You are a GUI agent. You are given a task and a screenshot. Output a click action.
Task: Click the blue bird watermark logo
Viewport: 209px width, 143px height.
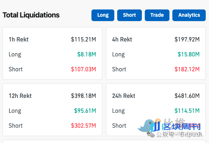pos(146,126)
